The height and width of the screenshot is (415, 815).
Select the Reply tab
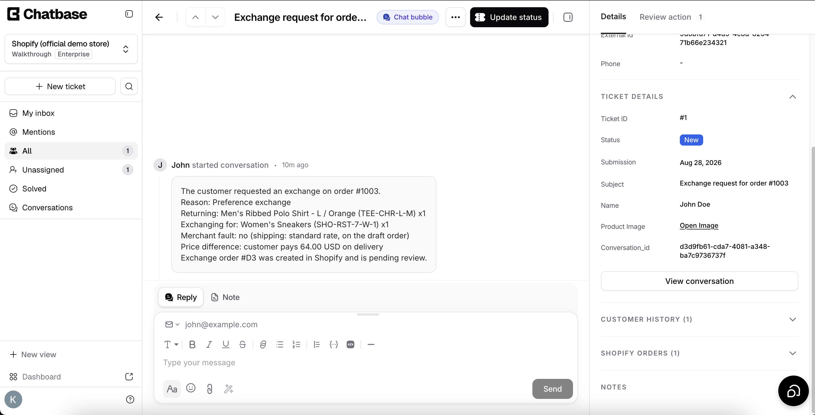(181, 297)
